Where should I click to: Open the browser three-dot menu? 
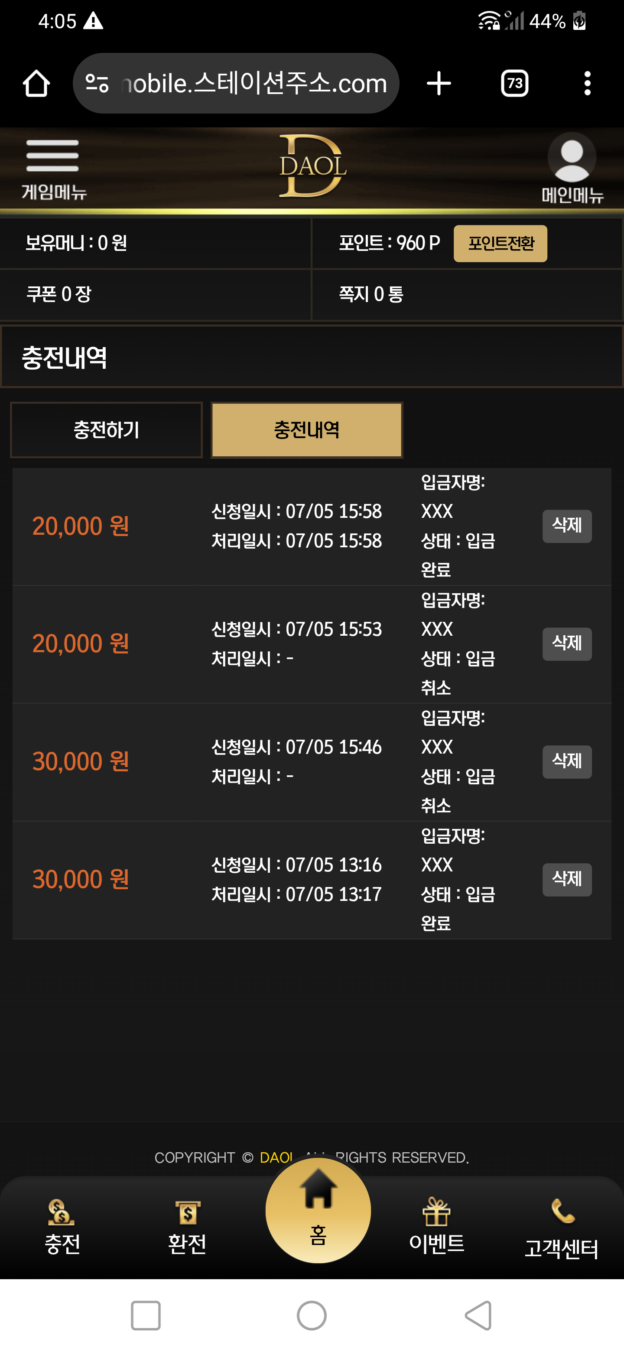(x=587, y=84)
